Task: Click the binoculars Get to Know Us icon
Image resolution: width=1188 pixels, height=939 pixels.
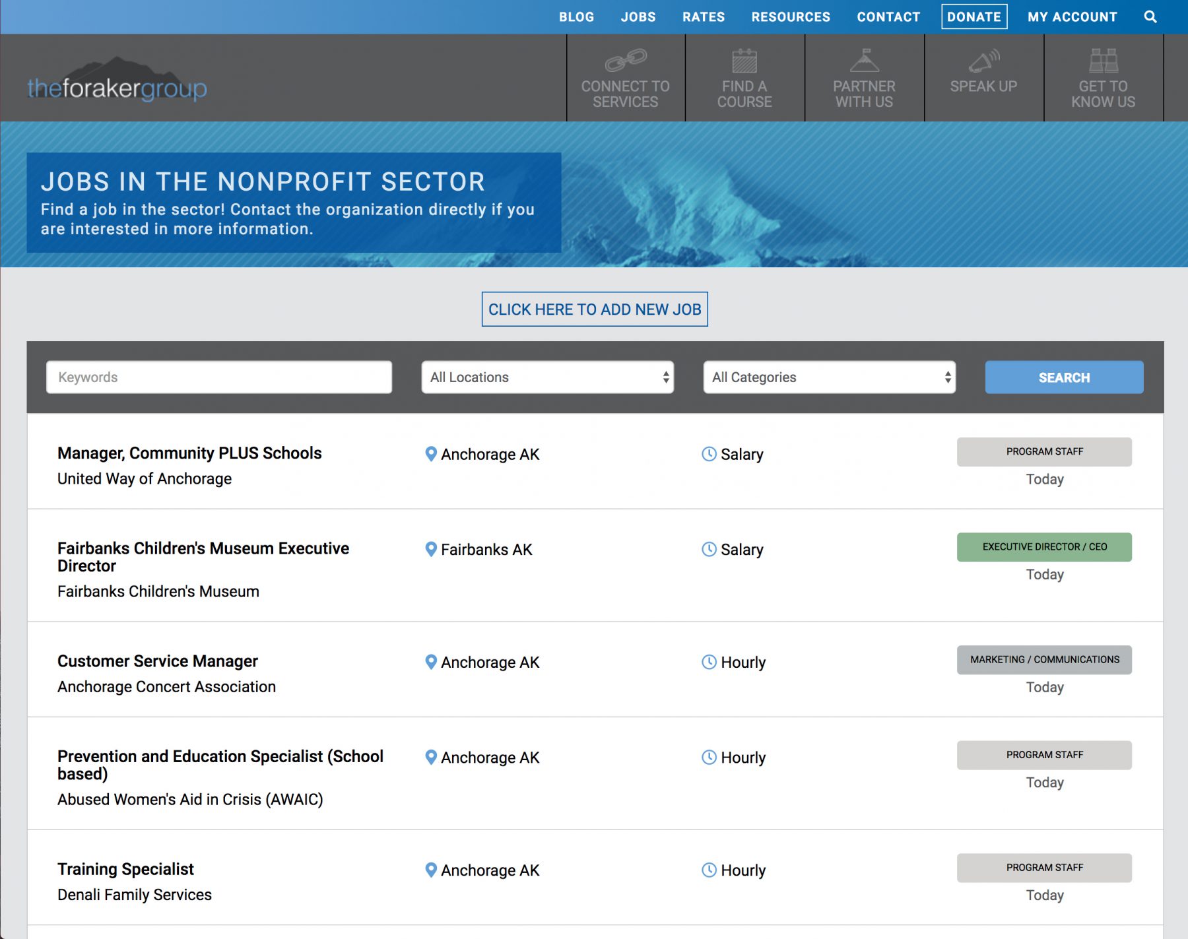Action: coord(1104,61)
